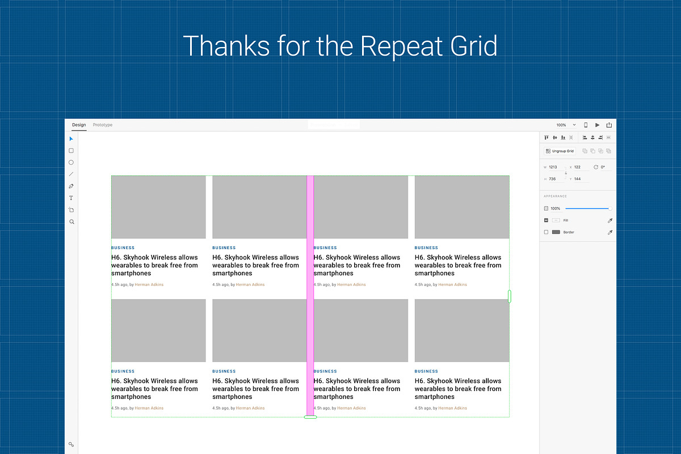Click the Ungroup Grid button

[560, 151]
